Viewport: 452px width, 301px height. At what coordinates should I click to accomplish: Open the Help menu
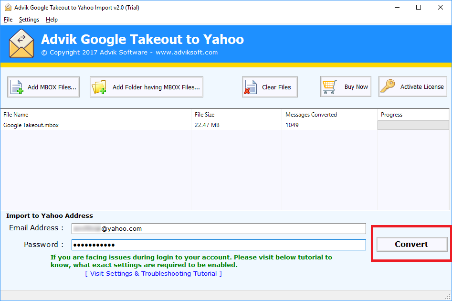click(x=52, y=20)
